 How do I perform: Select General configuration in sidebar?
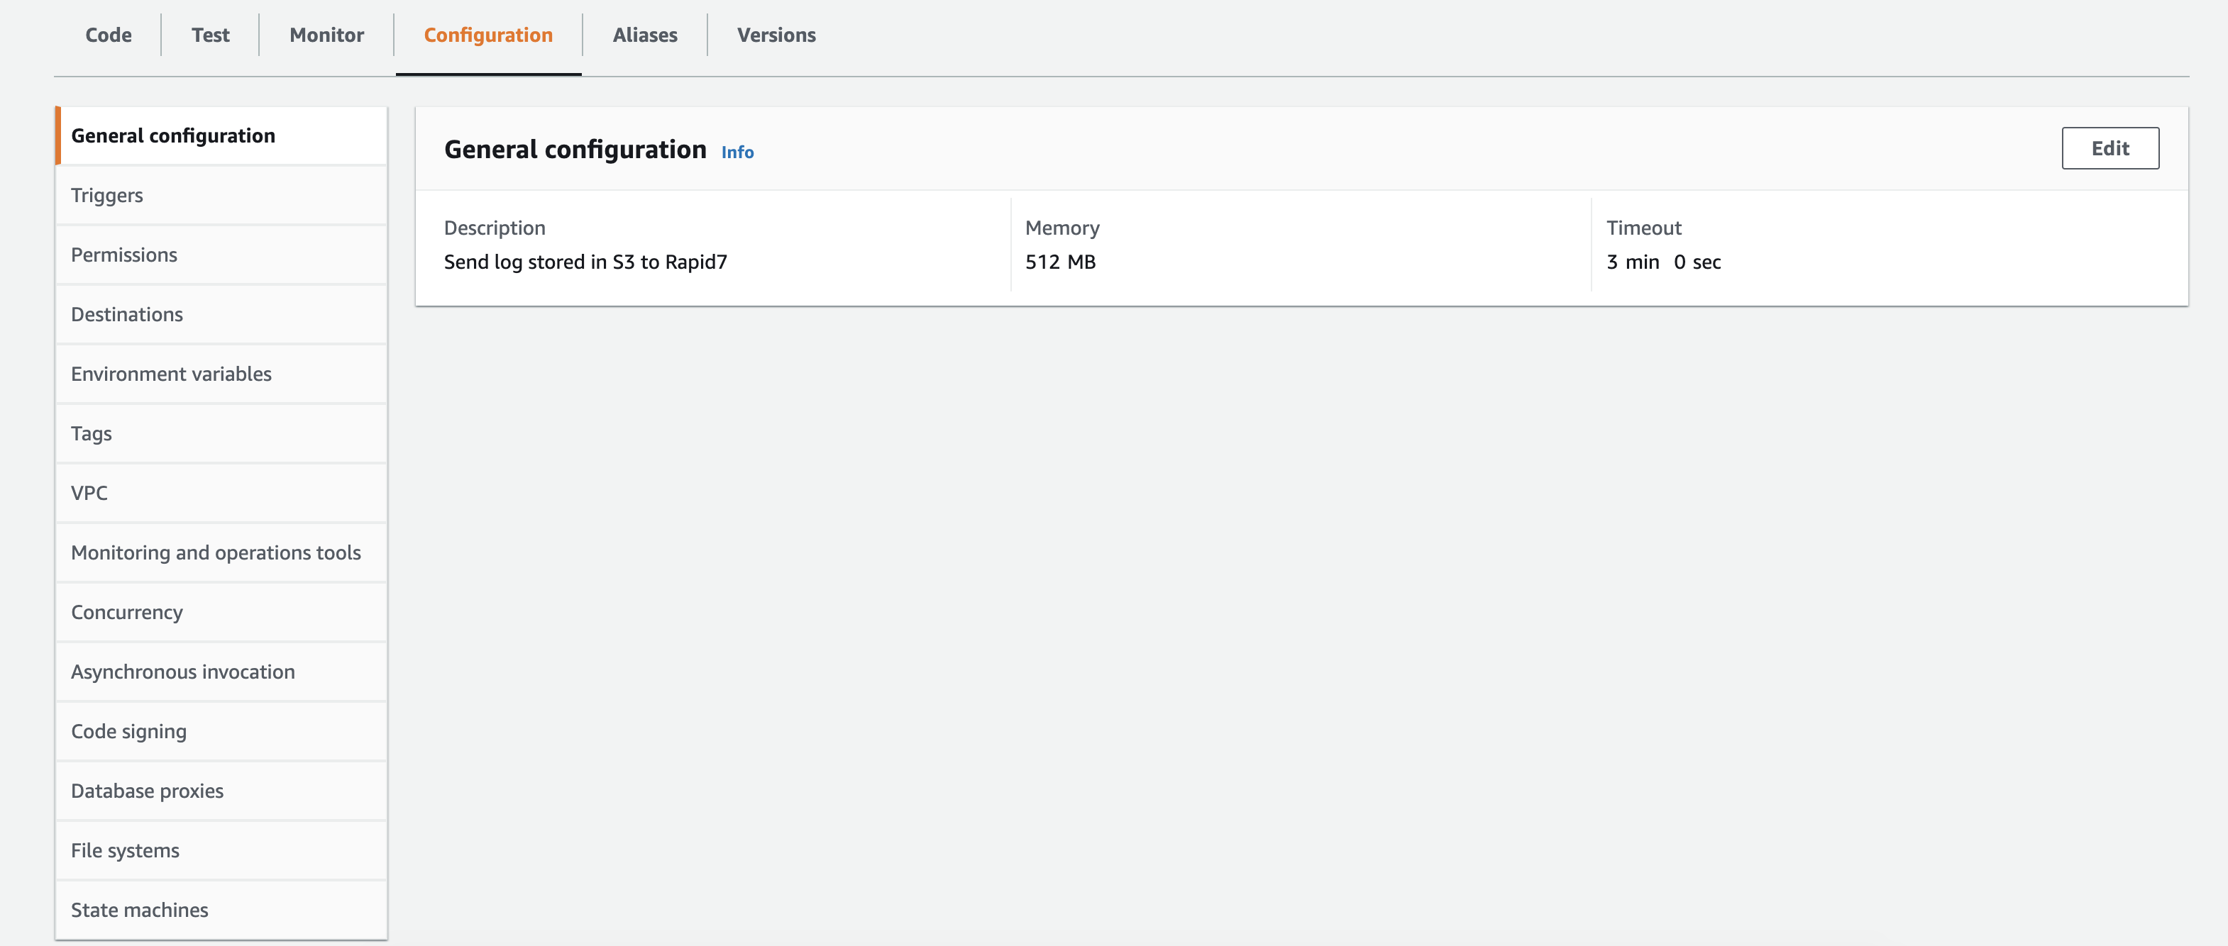coord(173,135)
